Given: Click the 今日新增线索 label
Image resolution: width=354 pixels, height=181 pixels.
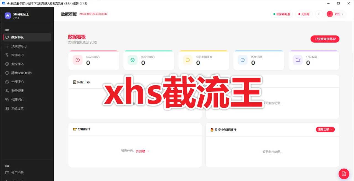Looking at the screenshot, I should pos(204,57).
